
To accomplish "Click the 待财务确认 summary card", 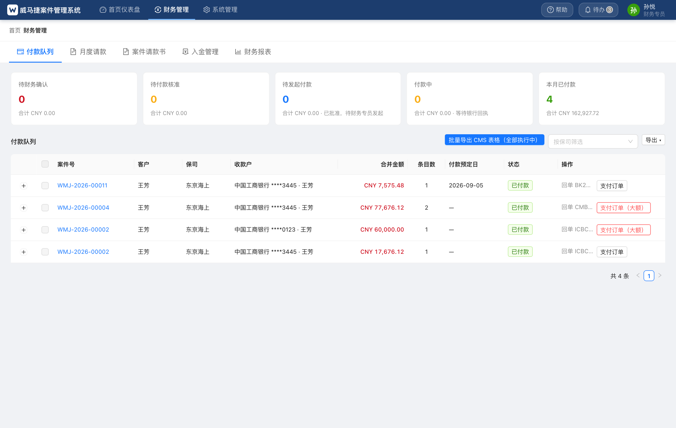I will (74, 99).
